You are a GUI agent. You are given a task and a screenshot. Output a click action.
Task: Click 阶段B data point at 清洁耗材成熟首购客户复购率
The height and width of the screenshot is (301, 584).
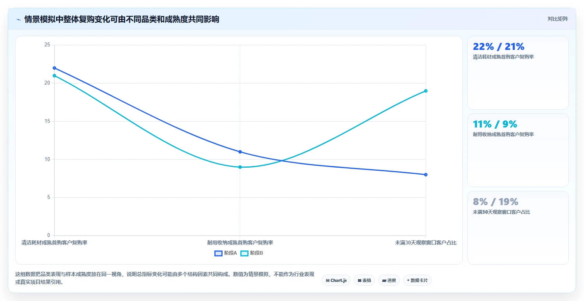pos(54,76)
